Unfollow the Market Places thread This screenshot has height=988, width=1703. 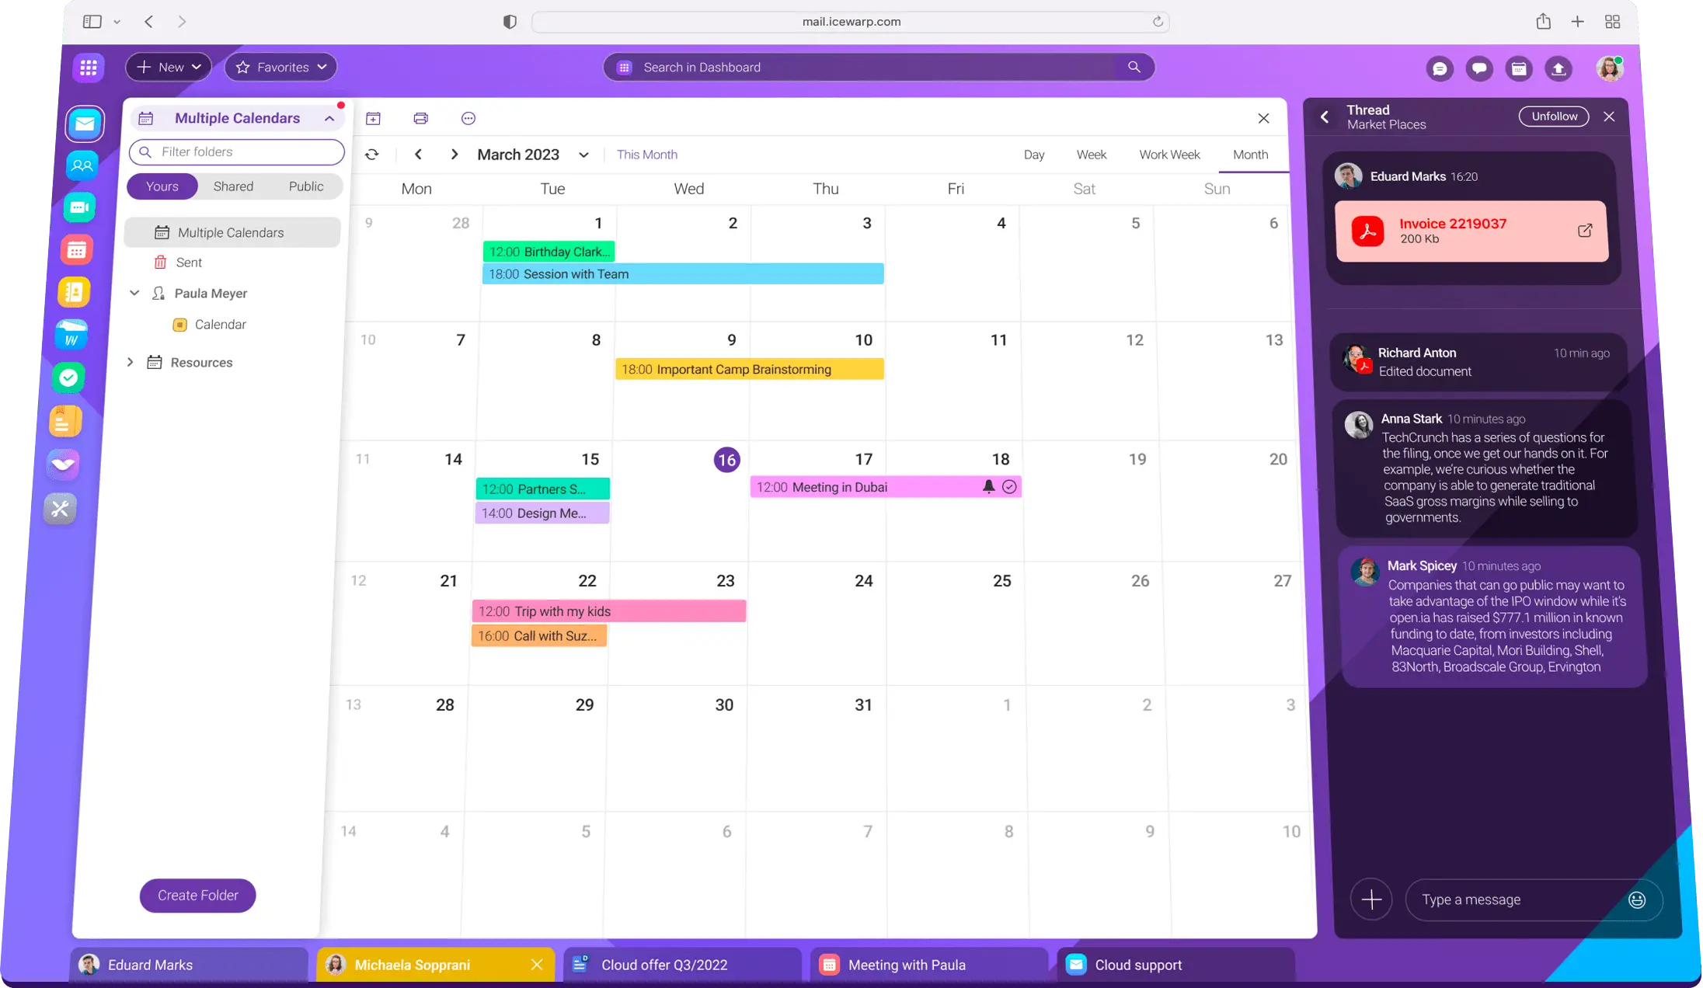pyautogui.click(x=1554, y=117)
